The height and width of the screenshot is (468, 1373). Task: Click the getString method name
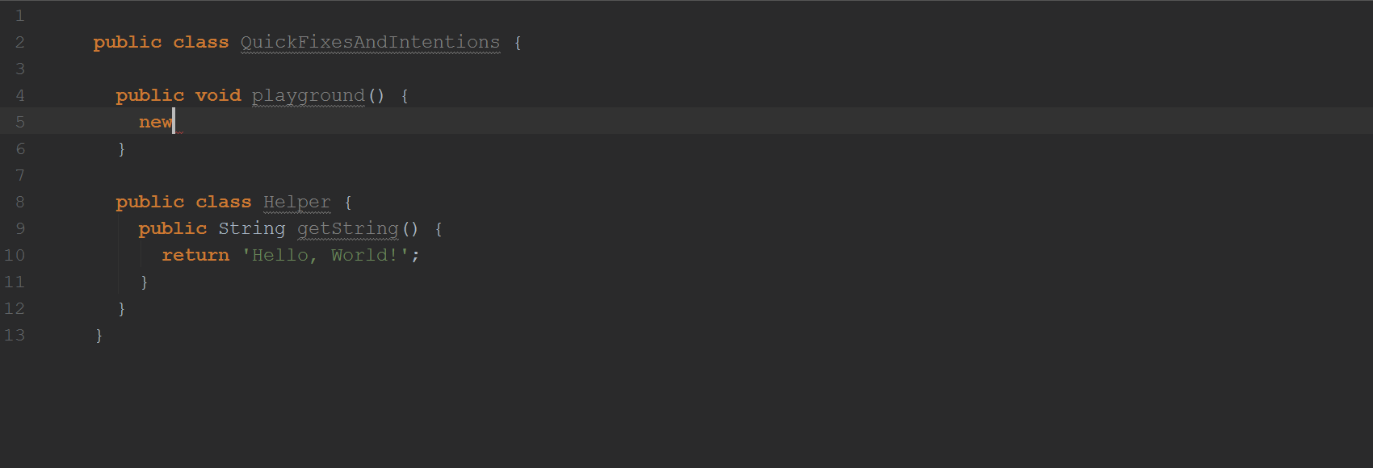348,229
